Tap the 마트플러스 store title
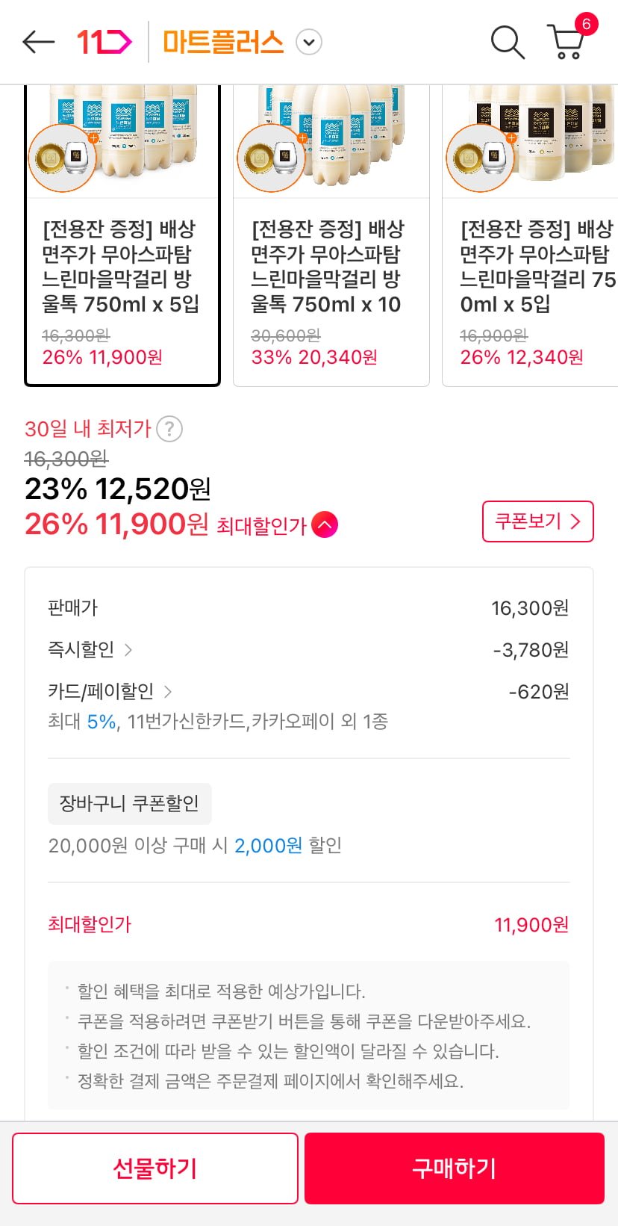 tap(223, 42)
